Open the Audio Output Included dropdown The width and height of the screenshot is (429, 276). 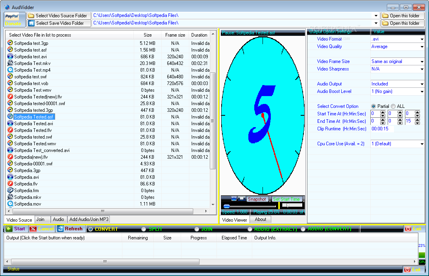(x=422, y=84)
